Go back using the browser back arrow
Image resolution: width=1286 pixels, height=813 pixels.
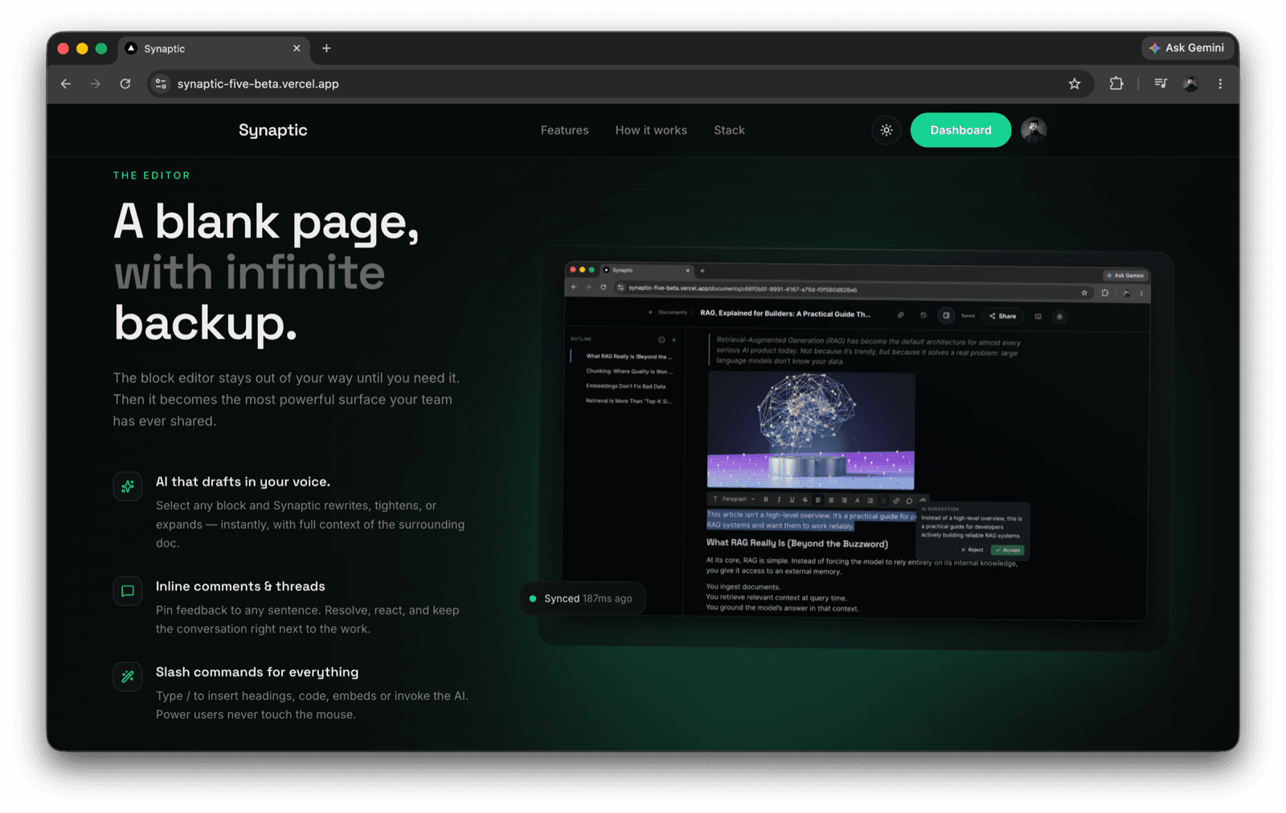(x=66, y=84)
